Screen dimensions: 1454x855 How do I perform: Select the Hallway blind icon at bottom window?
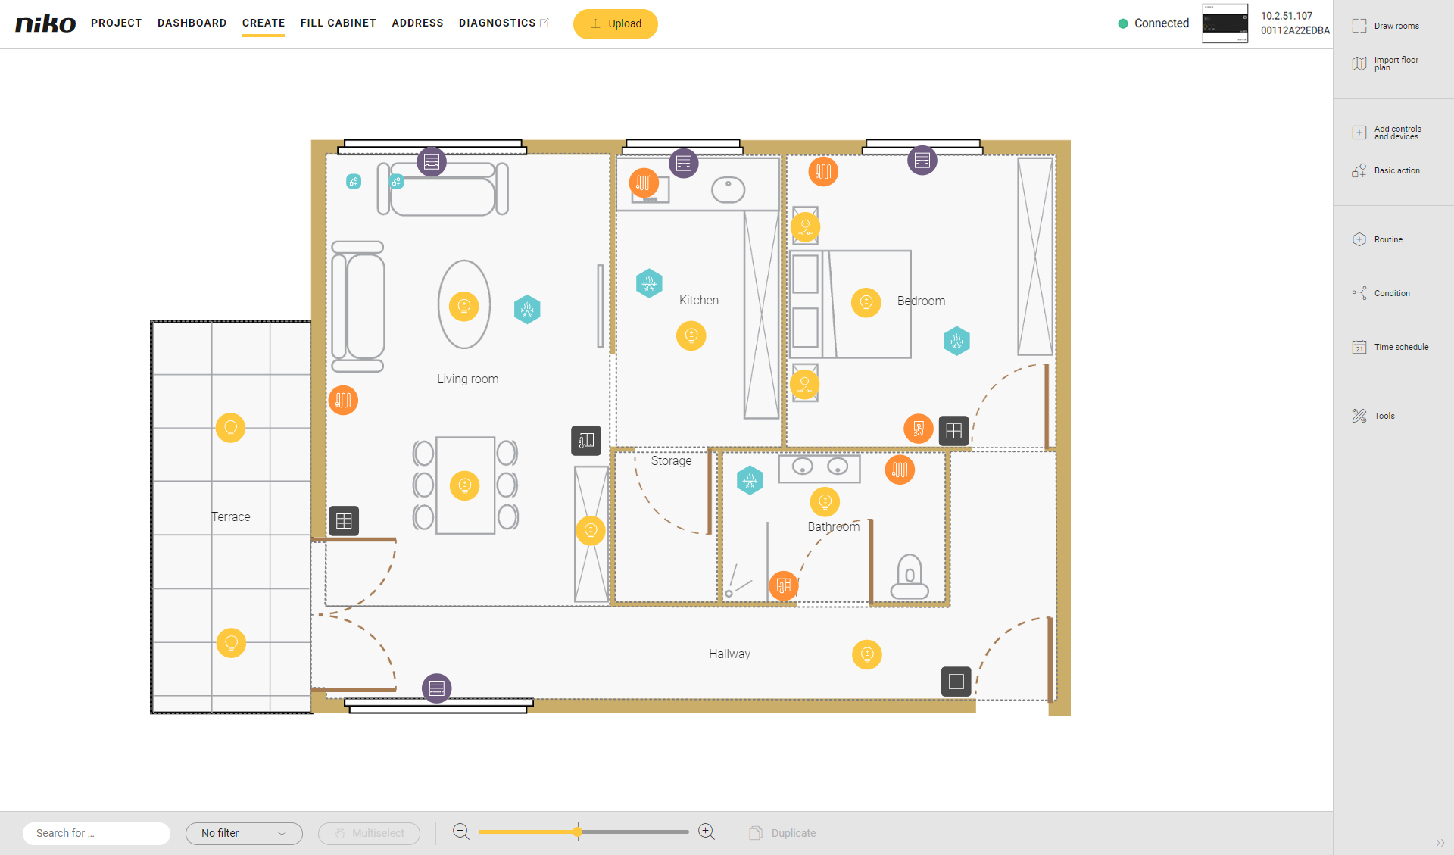[436, 688]
